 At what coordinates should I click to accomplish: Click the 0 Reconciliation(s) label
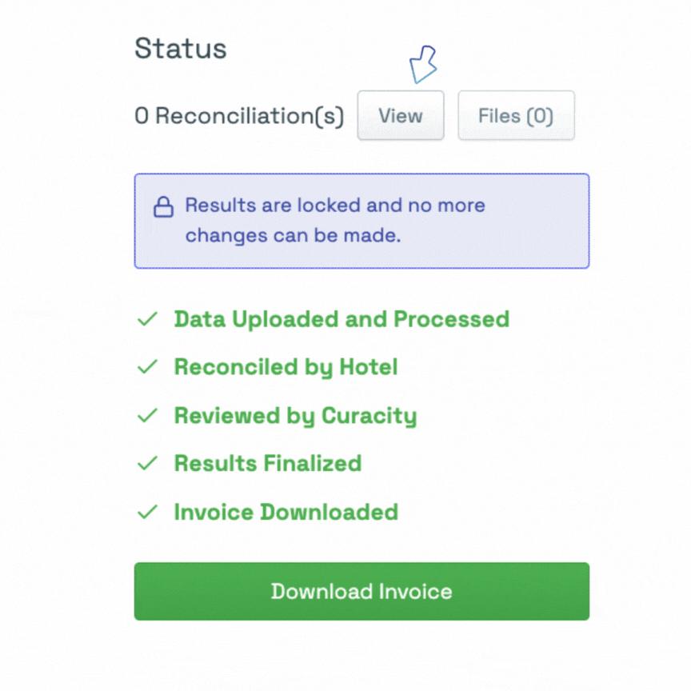click(239, 116)
